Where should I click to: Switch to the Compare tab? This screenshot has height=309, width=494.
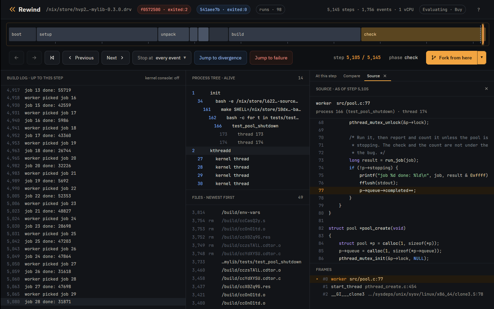click(x=352, y=76)
